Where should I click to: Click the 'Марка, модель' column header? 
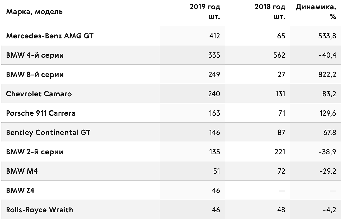(34, 12)
